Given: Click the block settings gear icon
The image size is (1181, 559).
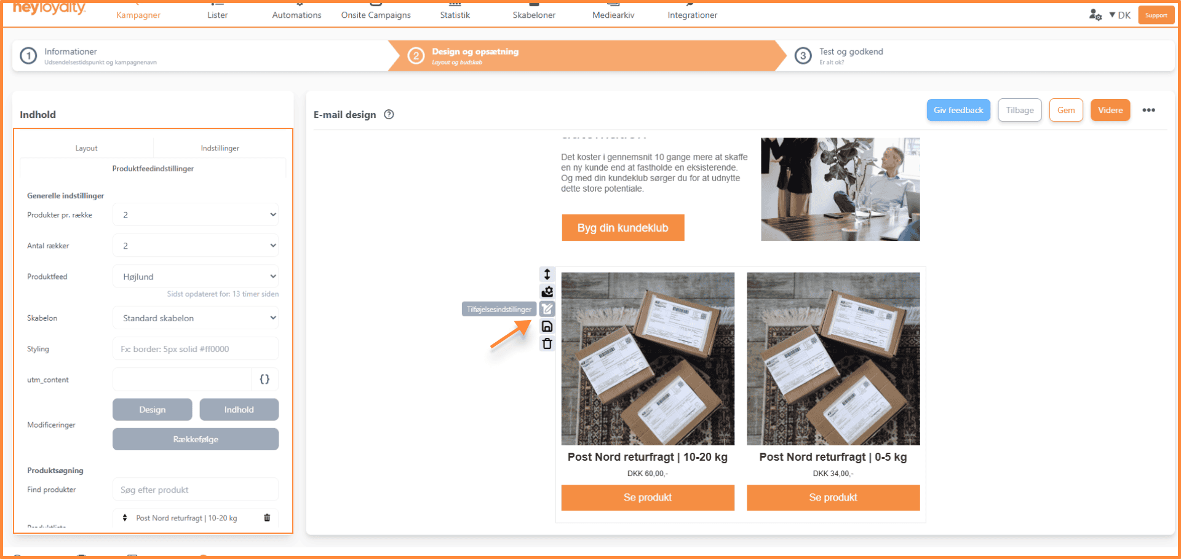Looking at the screenshot, I should pyautogui.click(x=547, y=291).
